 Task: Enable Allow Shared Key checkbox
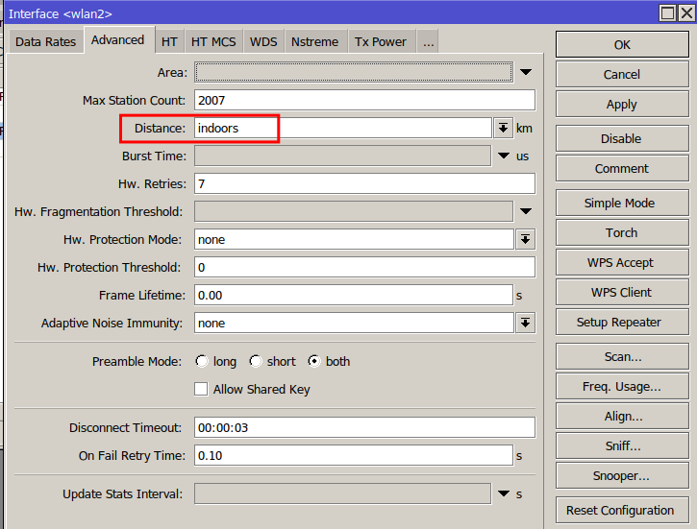(x=201, y=389)
